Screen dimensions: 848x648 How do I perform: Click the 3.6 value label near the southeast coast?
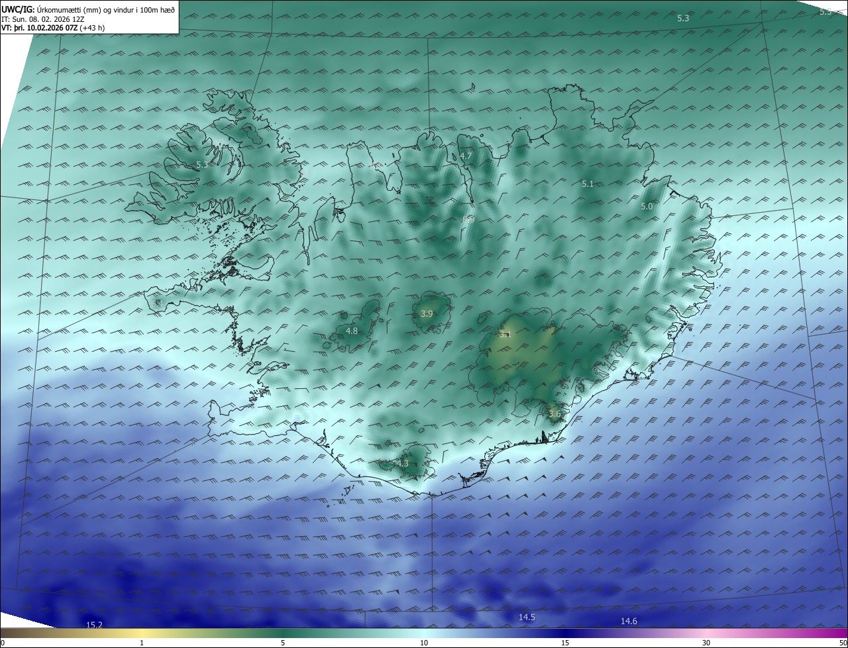coord(555,413)
